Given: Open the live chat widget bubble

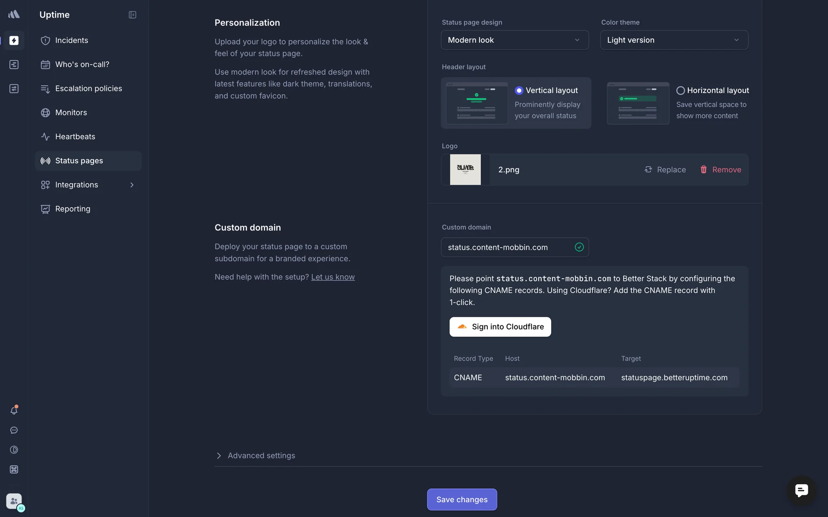Looking at the screenshot, I should coord(801,490).
